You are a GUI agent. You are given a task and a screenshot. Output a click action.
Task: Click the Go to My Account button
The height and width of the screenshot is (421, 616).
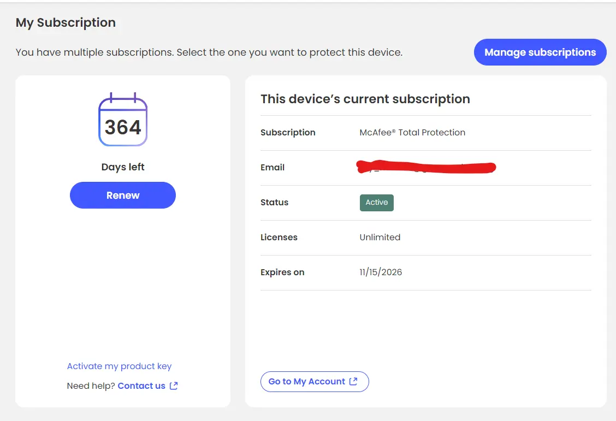(x=315, y=381)
